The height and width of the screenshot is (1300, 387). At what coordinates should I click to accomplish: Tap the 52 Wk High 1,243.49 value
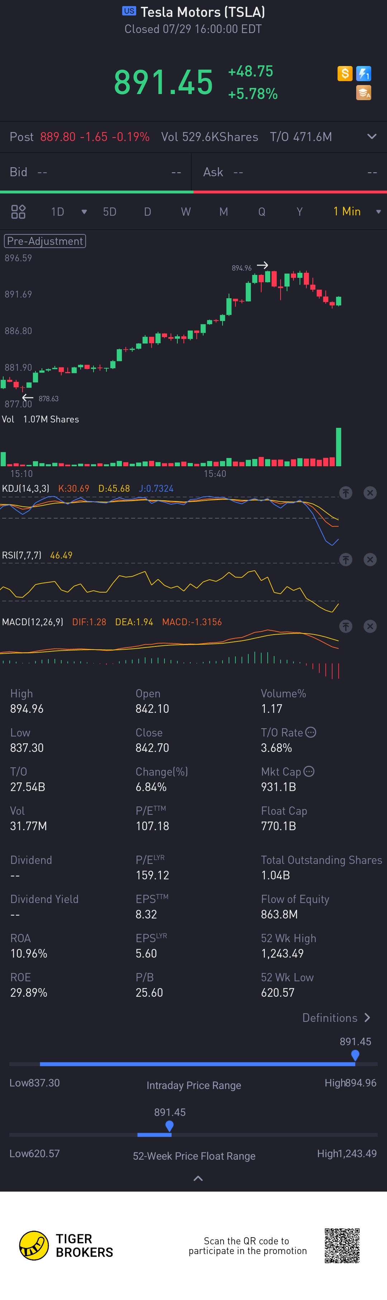[282, 953]
